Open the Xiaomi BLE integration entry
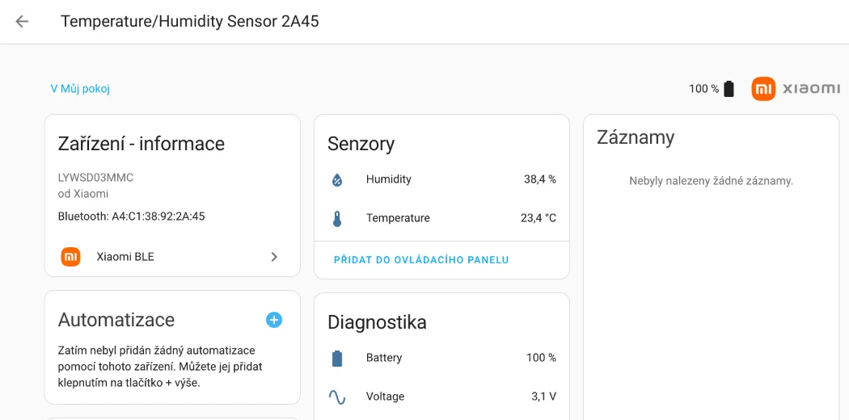Viewport: 849px width, 420px height. (125, 257)
